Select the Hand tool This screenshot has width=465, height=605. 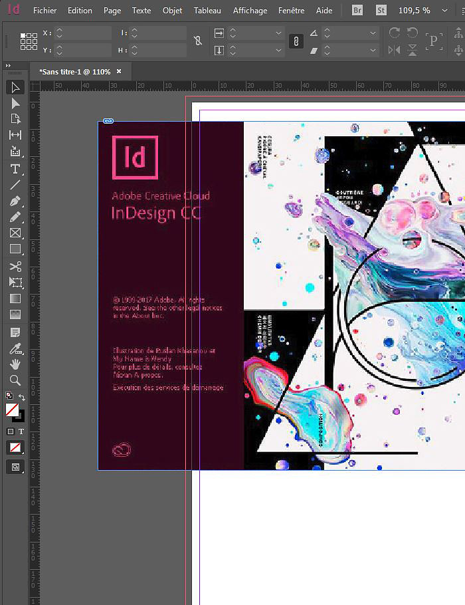(x=15, y=364)
